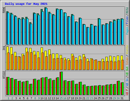The width and height of the screenshot is (130, 101).
Task: Click the day 21 yellow visits bar
Action: click(x=83, y=62)
